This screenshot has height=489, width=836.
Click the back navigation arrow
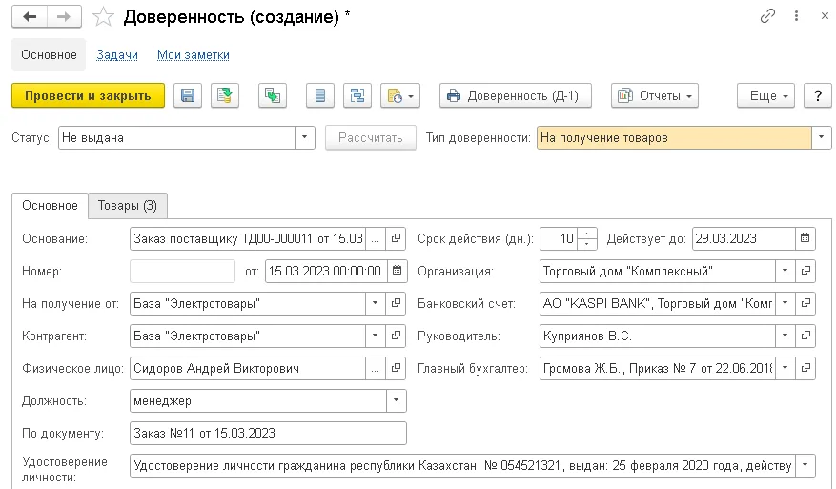30,17
